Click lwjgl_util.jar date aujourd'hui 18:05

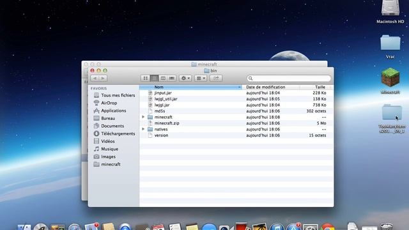(263, 99)
